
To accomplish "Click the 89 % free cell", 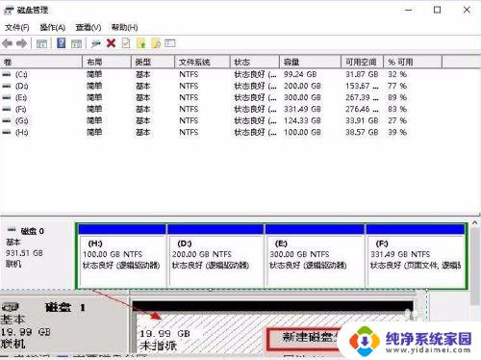I will 397,97.
